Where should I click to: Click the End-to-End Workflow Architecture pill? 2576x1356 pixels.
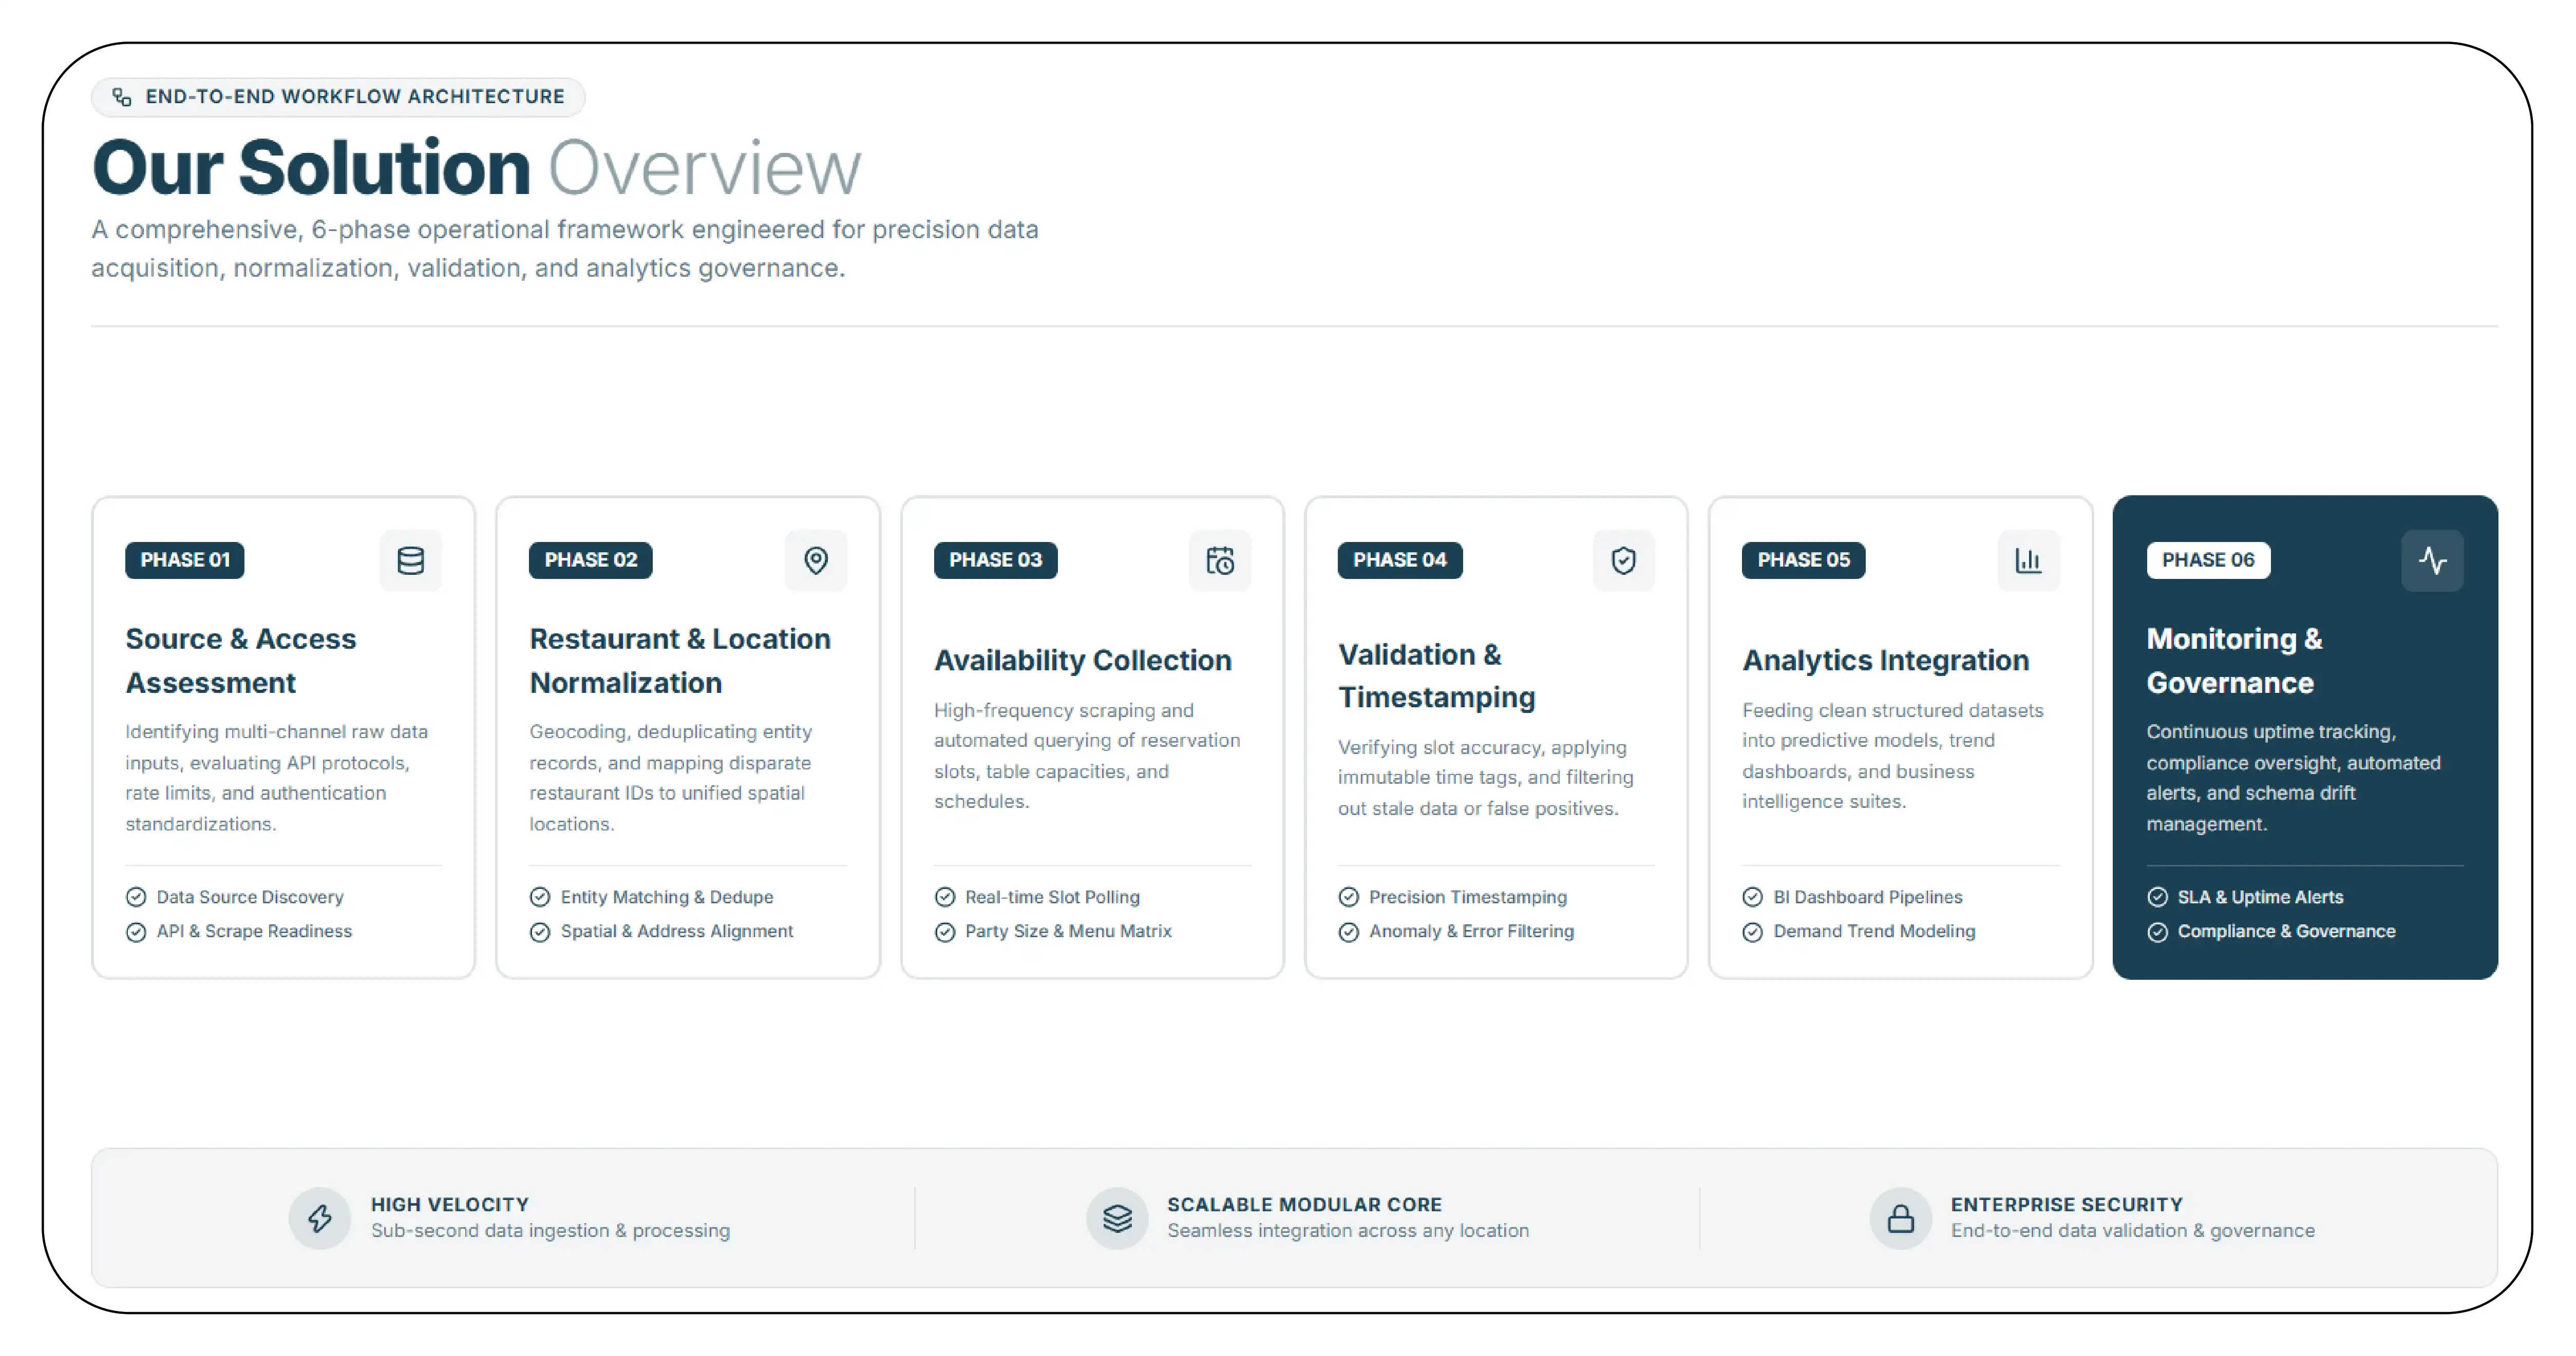pos(338,97)
